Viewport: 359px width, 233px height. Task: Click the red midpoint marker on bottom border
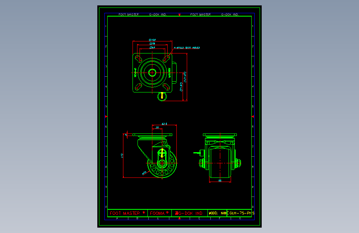point(180,218)
